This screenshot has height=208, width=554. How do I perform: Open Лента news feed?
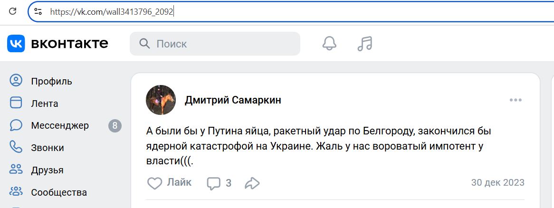[45, 104]
